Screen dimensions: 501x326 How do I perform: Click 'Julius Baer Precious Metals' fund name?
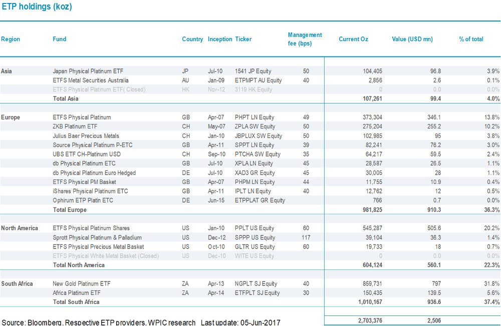(86, 136)
